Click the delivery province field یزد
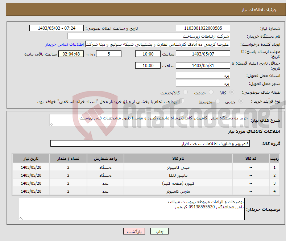 pyautogui.click(x=203, y=75)
